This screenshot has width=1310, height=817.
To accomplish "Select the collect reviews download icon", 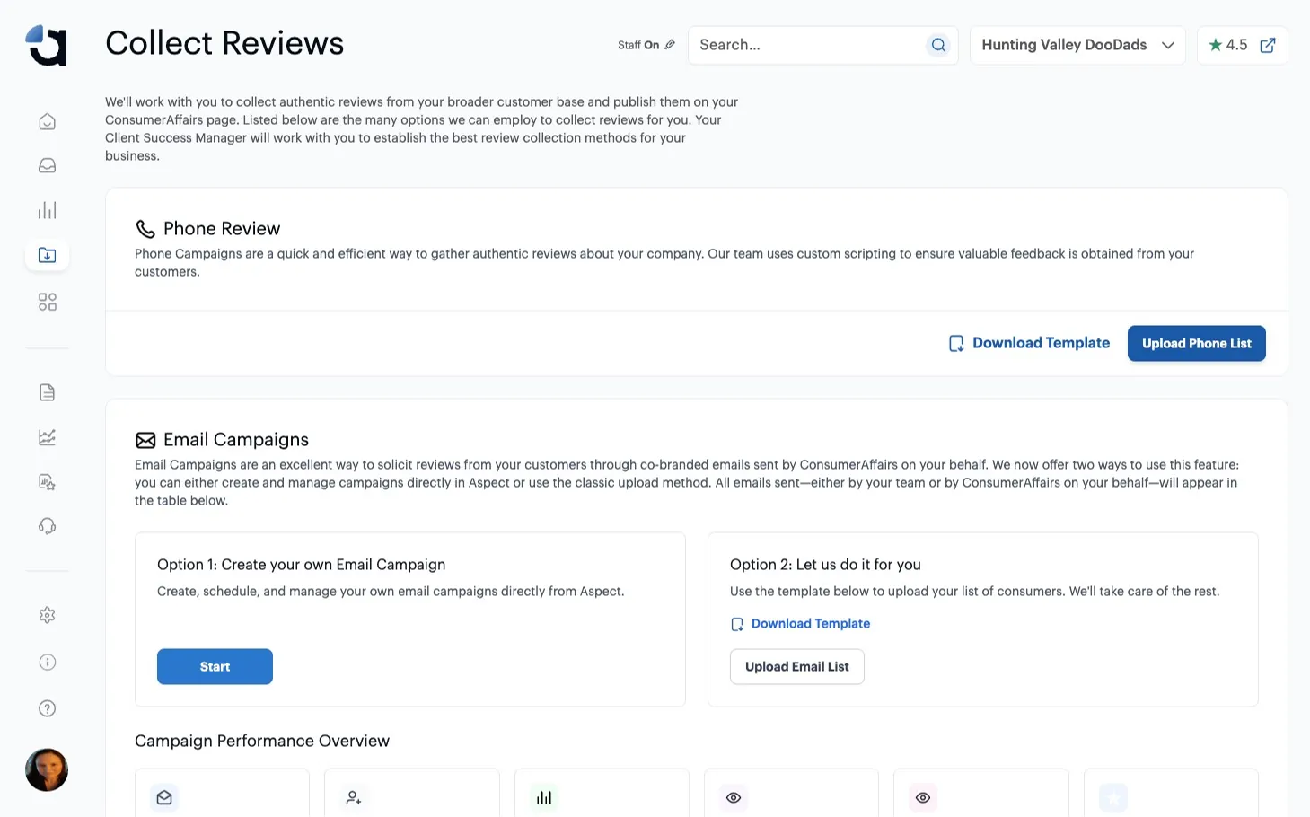I will 48,255.
